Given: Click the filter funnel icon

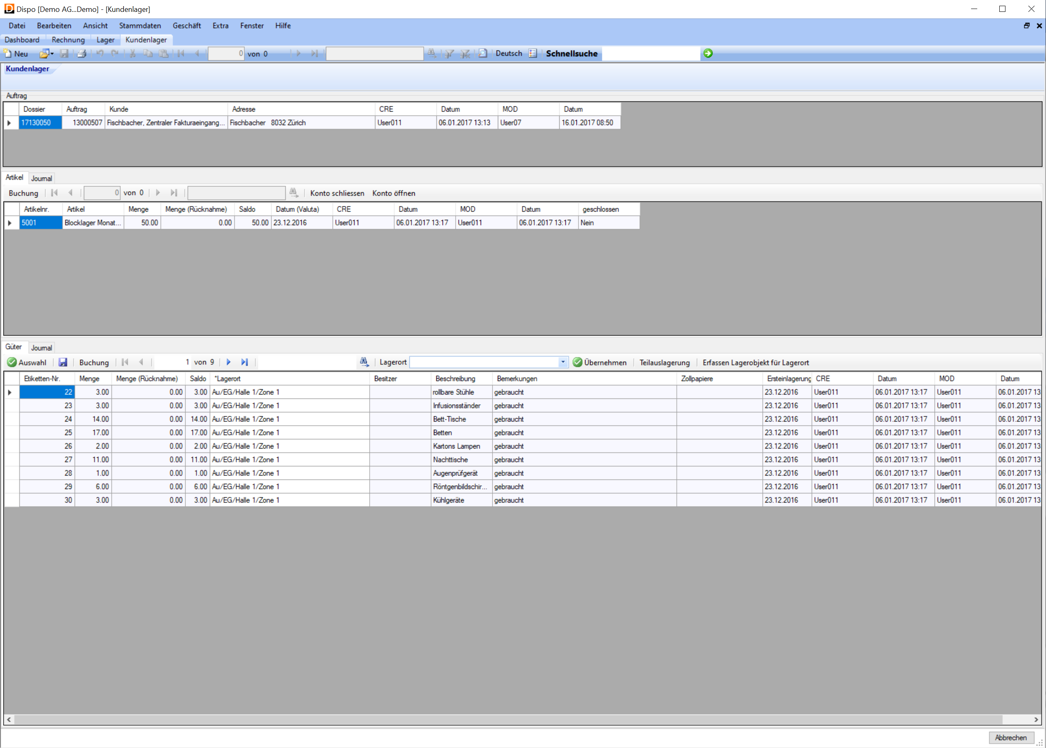Looking at the screenshot, I should tap(449, 54).
